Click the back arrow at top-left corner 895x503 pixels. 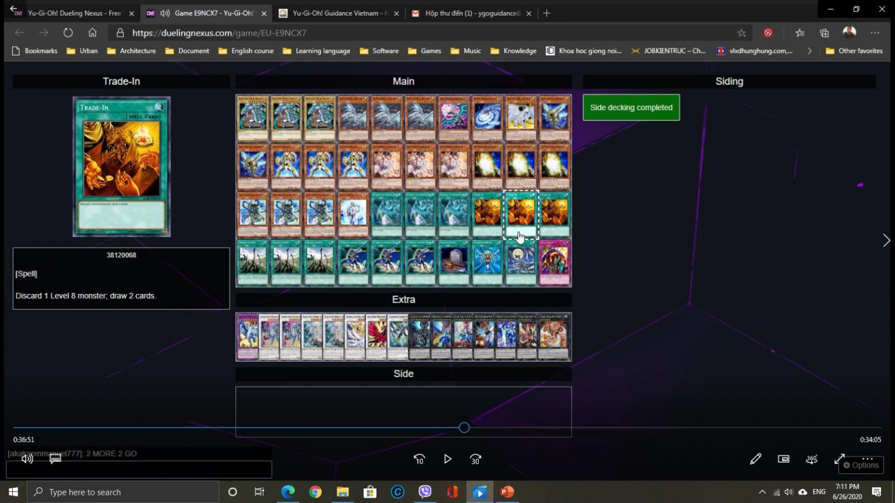coord(13,9)
